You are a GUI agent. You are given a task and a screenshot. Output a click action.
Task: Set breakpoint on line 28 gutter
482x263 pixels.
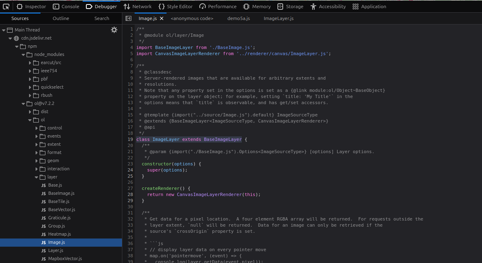pos(131,194)
